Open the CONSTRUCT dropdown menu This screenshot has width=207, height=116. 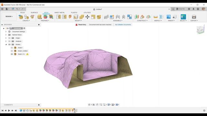pos(142,21)
